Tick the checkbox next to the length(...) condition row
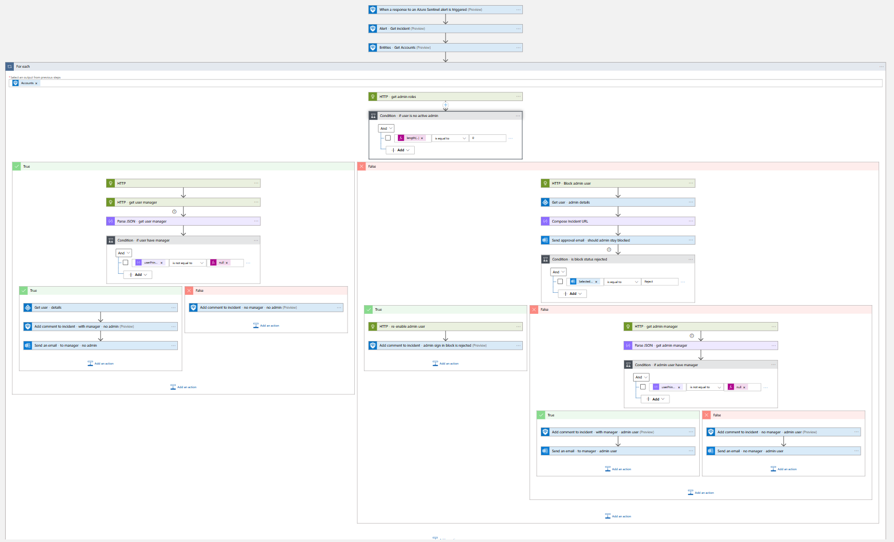Image resolution: width=894 pixels, height=542 pixels. [388, 138]
